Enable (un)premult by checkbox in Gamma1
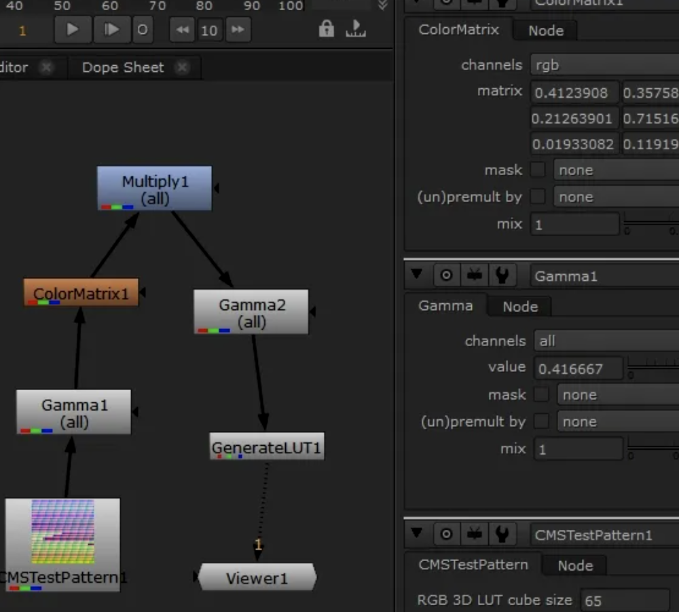This screenshot has width=679, height=612. pyautogui.click(x=541, y=421)
